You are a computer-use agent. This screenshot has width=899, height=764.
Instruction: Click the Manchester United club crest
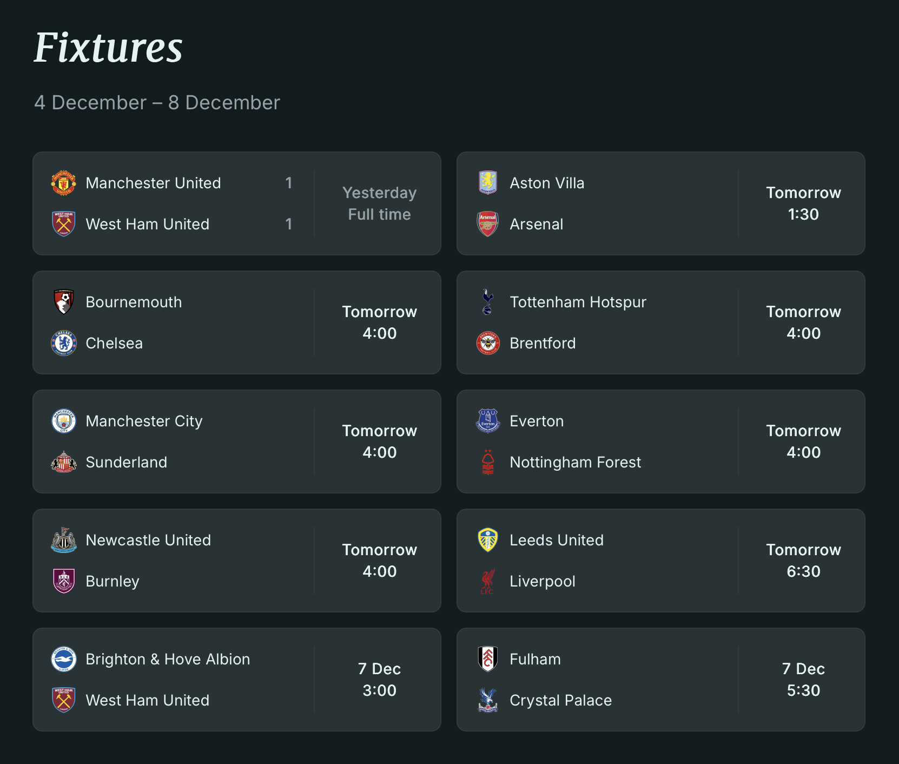click(64, 183)
